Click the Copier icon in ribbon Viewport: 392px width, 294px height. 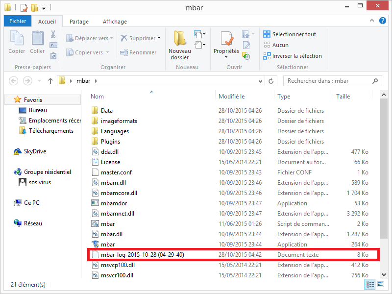point(17,42)
